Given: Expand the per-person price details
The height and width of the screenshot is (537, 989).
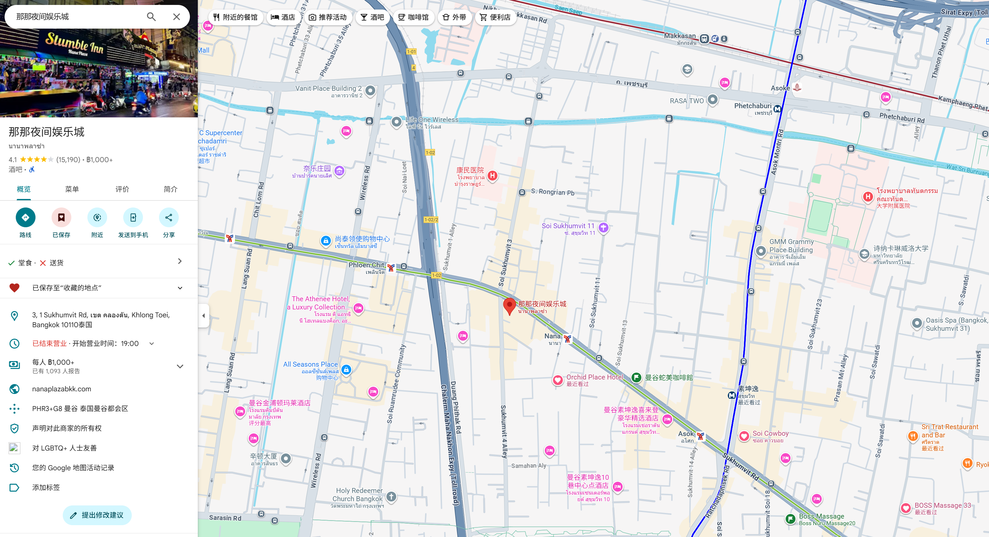Looking at the screenshot, I should [x=180, y=366].
